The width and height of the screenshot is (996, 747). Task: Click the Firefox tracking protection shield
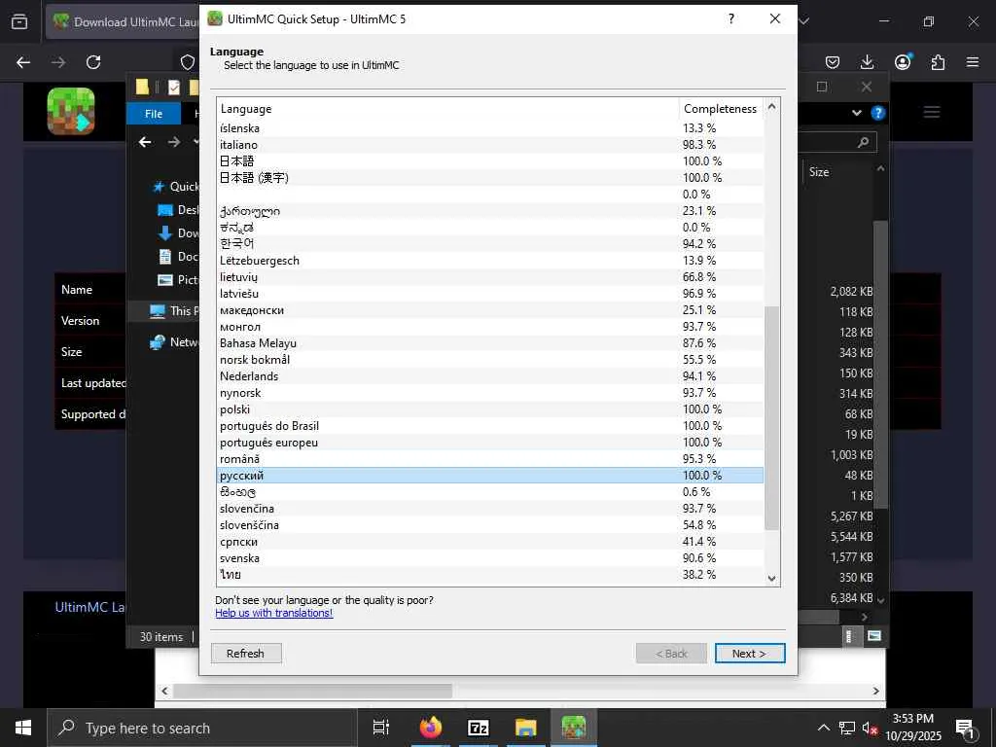(188, 62)
